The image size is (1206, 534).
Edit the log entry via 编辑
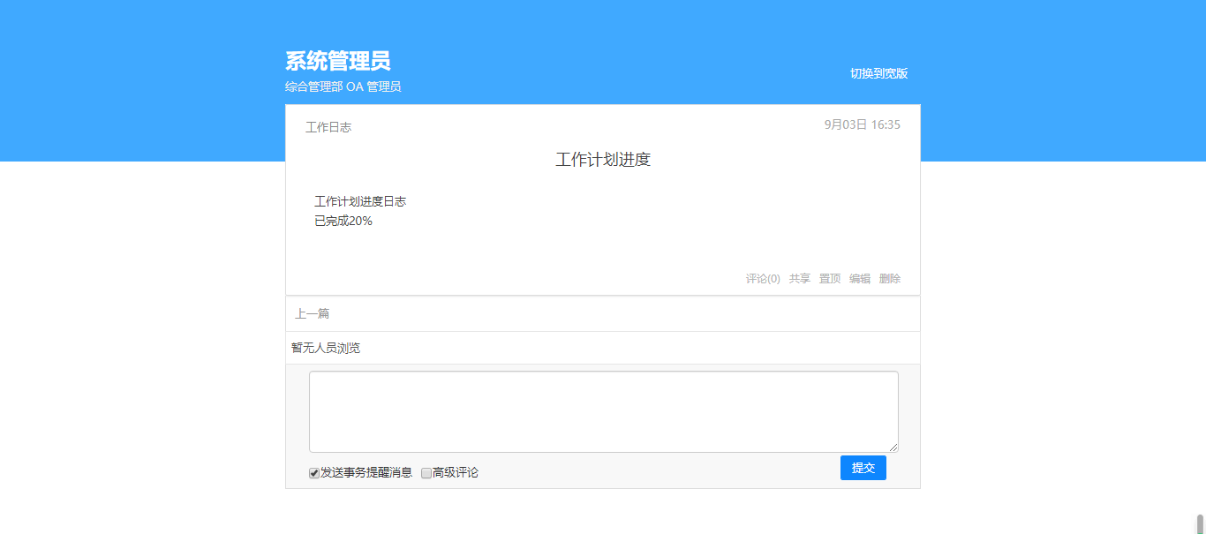[859, 279]
